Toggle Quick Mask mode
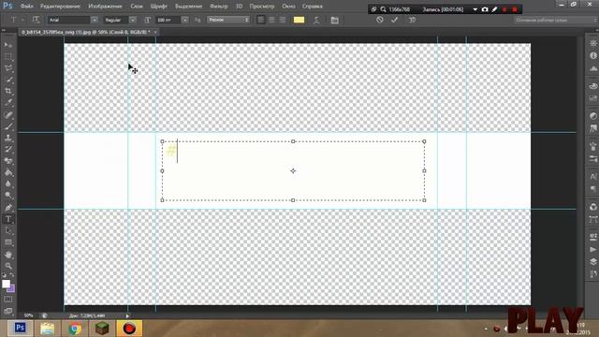 [8, 300]
